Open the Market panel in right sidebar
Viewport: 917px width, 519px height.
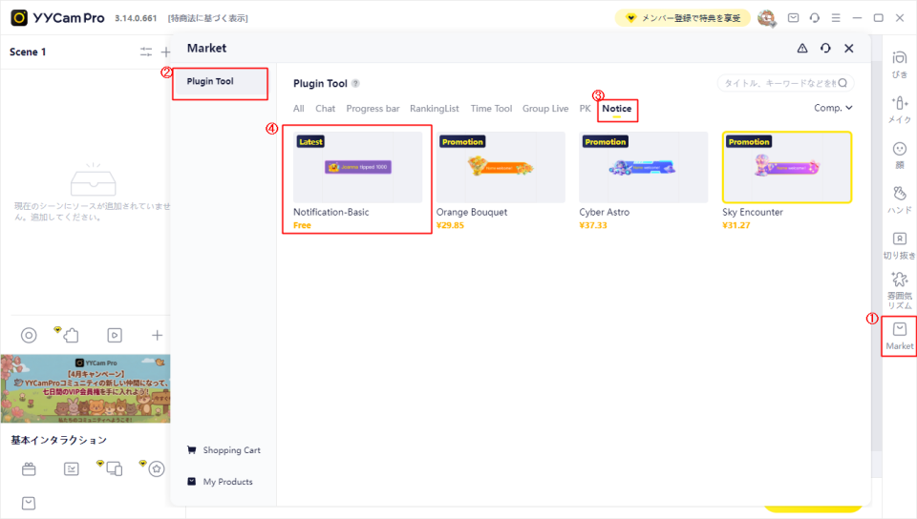click(x=899, y=335)
